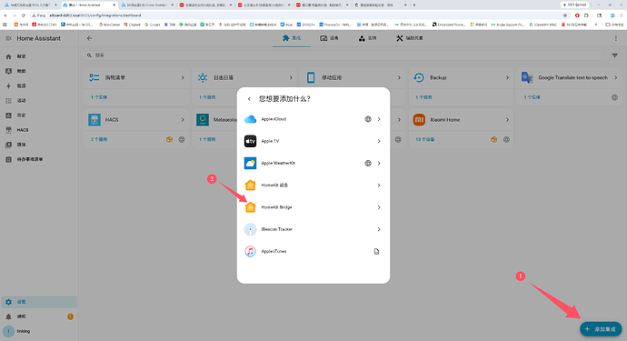Click the HACS card custom-integration box icon

(170, 140)
